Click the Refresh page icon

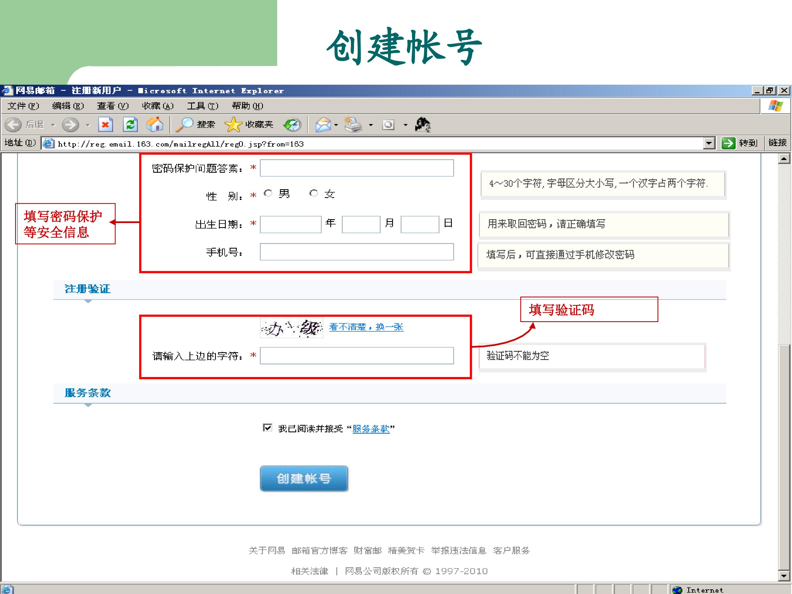coord(130,125)
